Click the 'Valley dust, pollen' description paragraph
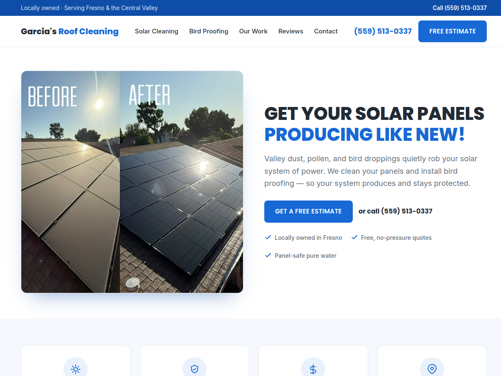Image resolution: width=501 pixels, height=376 pixels. (371, 171)
